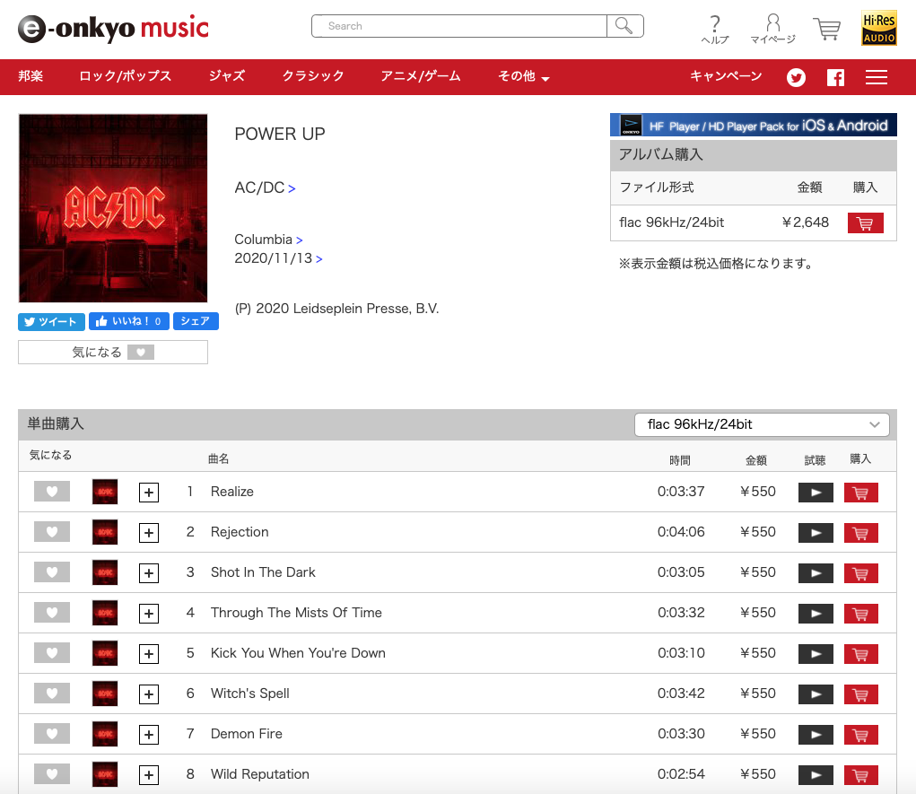Favorite Kick You When You're Down with heart
Viewport: 916px width, 794px height.
tap(52, 652)
